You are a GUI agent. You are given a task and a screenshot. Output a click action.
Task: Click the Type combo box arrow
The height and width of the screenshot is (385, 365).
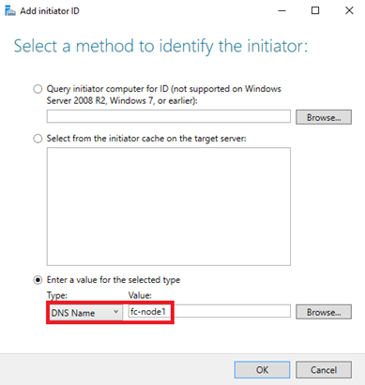click(116, 312)
